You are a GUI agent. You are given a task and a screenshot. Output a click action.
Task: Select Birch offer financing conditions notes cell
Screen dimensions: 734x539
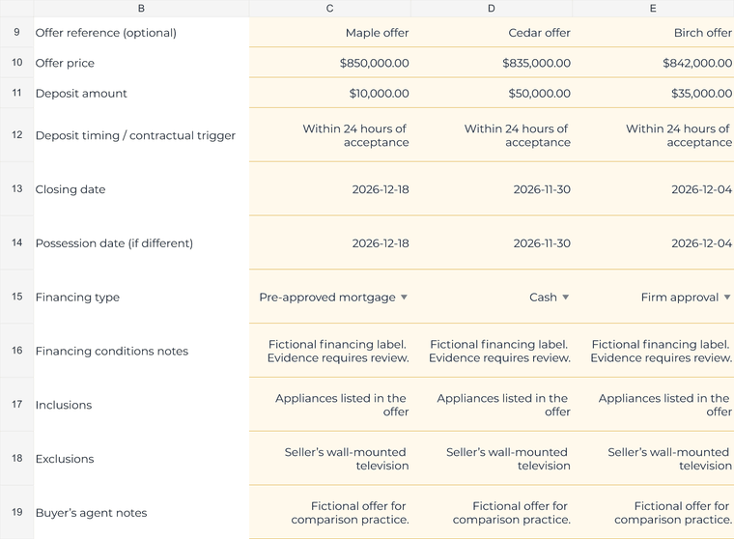click(653, 351)
